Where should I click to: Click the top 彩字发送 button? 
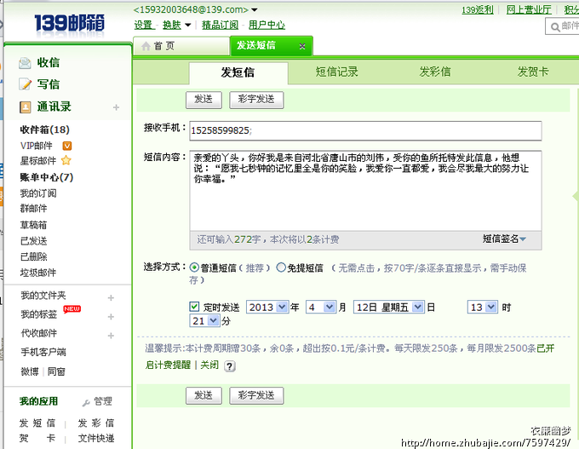tap(256, 100)
